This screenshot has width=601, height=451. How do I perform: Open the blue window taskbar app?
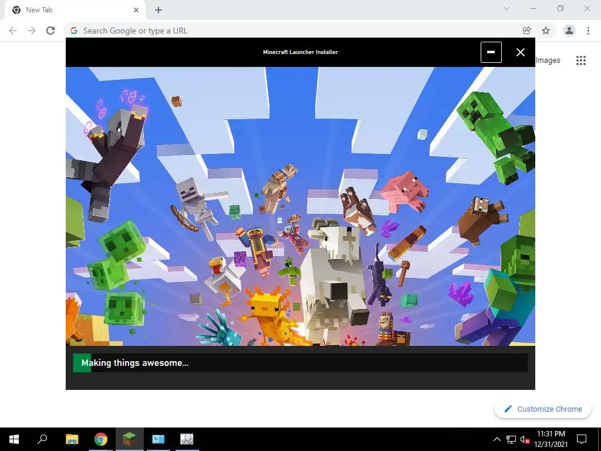click(x=158, y=439)
